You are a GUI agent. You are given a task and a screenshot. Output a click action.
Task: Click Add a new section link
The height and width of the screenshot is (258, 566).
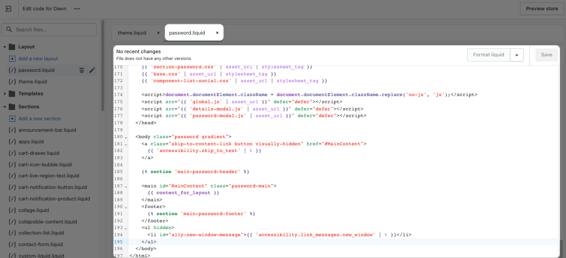point(40,119)
